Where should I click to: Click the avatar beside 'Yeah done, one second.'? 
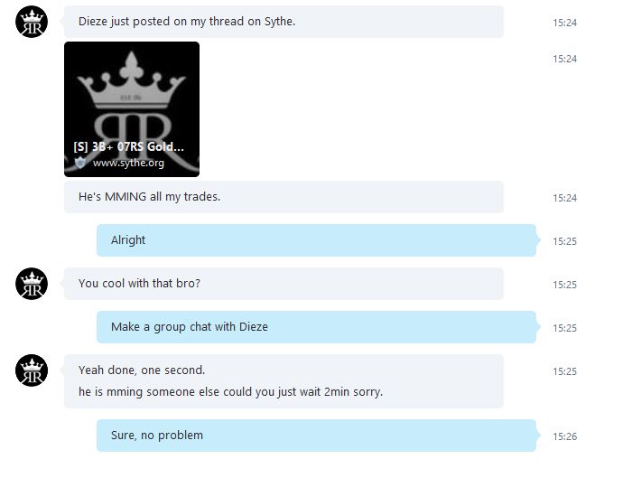tap(32, 370)
